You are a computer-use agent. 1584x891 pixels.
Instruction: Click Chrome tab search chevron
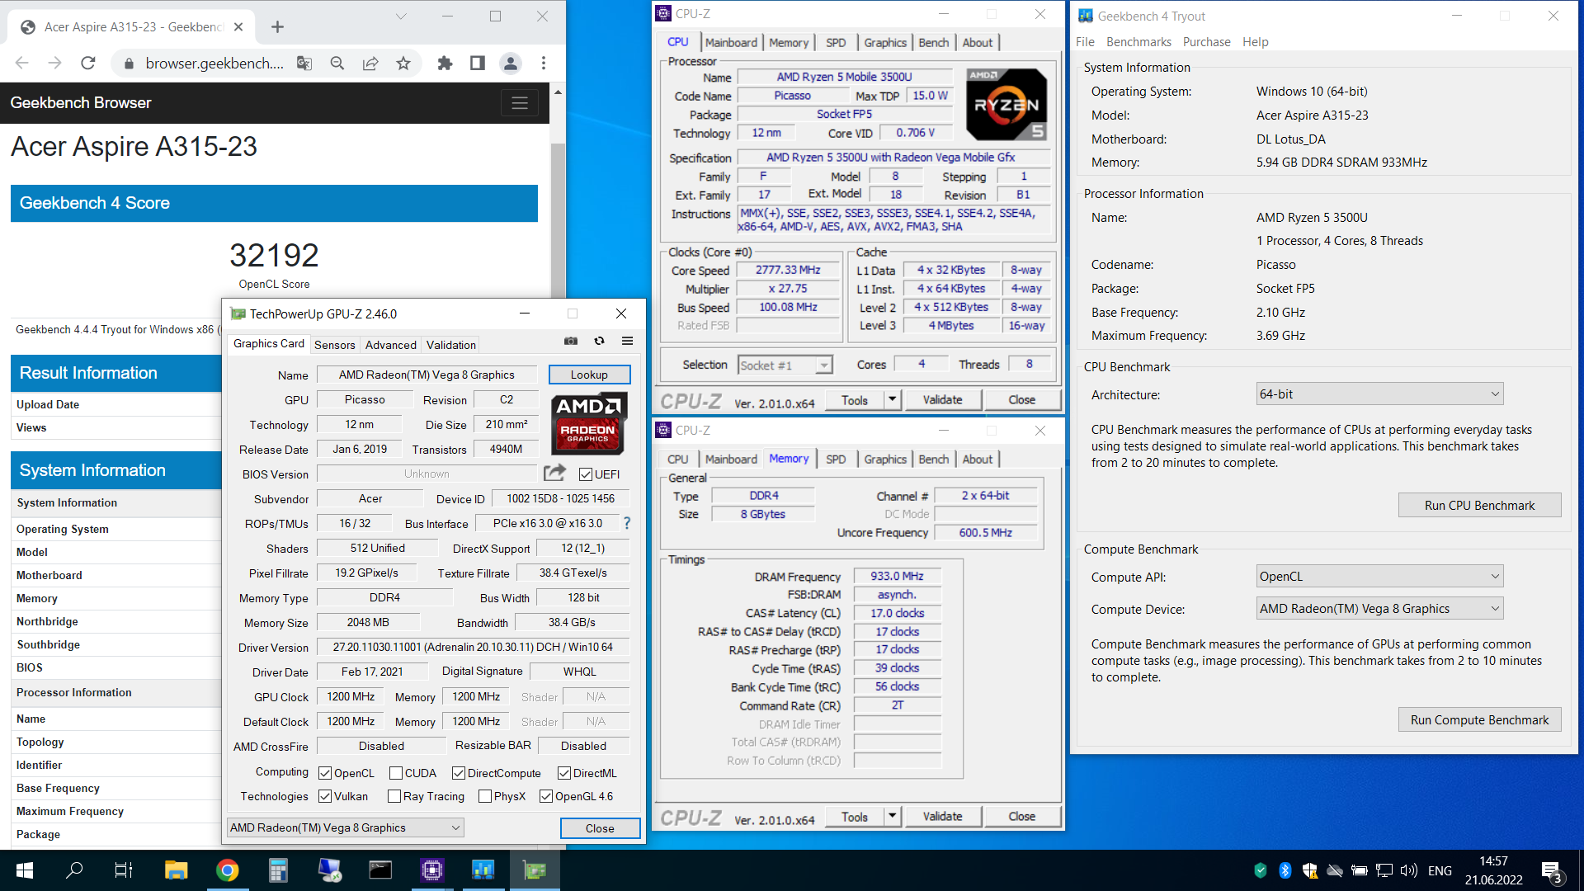click(x=401, y=16)
